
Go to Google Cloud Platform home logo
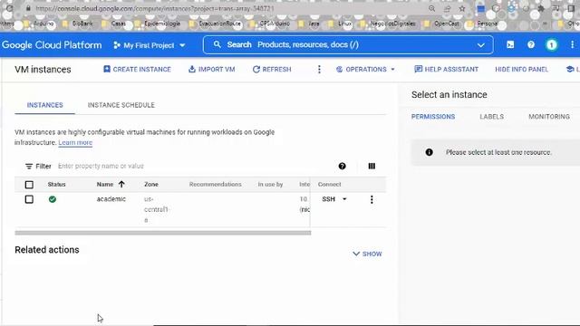tap(52, 45)
